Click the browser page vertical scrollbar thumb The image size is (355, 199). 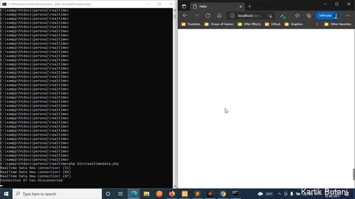pyautogui.click(x=353, y=174)
